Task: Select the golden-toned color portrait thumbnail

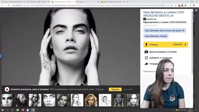Action: click(x=91, y=100)
